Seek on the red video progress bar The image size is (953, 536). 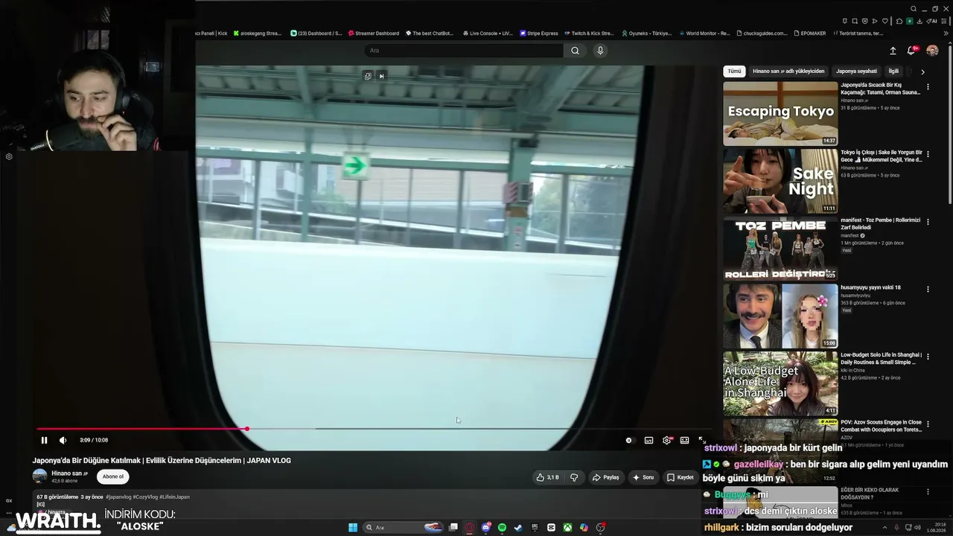pyautogui.click(x=141, y=429)
